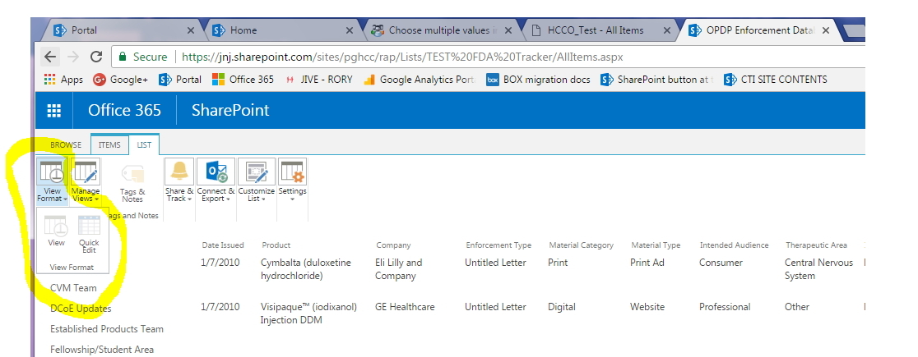The width and height of the screenshot is (918, 357).
Task: Close the Portal browser tab
Action: tap(191, 30)
